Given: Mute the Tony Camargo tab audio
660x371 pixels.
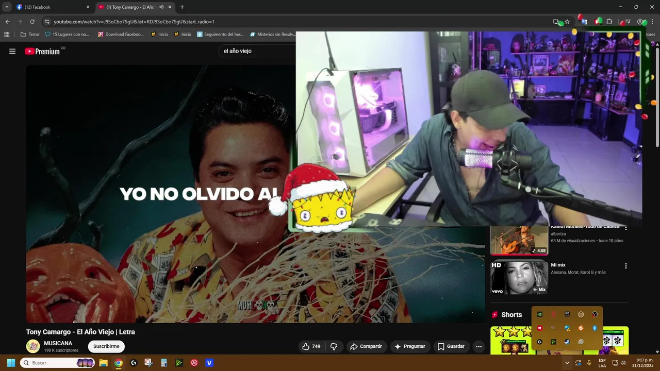Looking at the screenshot, I should tap(161, 7).
